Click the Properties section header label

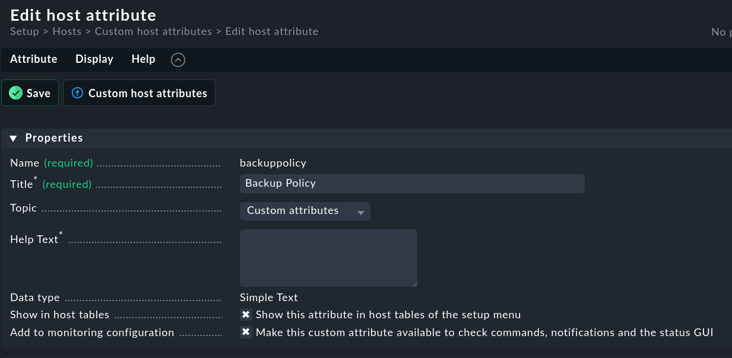[x=54, y=138]
